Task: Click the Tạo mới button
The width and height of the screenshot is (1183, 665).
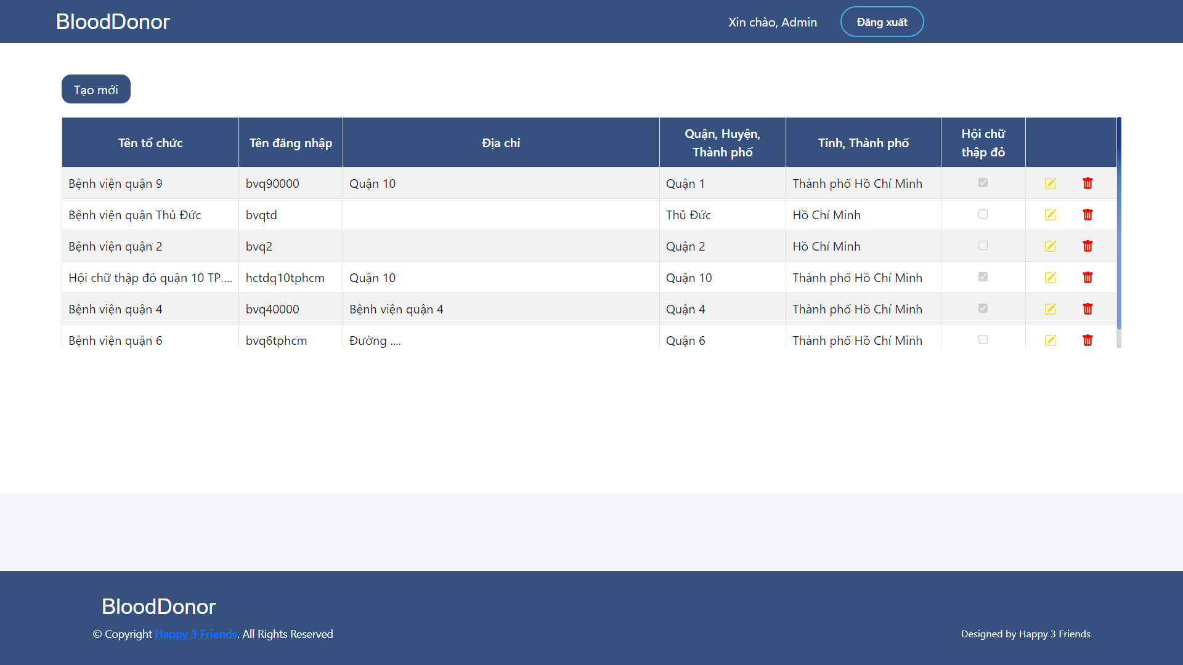Action: 96,89
